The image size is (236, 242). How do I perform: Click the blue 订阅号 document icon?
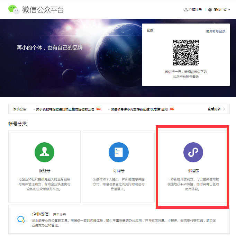tap(119, 152)
